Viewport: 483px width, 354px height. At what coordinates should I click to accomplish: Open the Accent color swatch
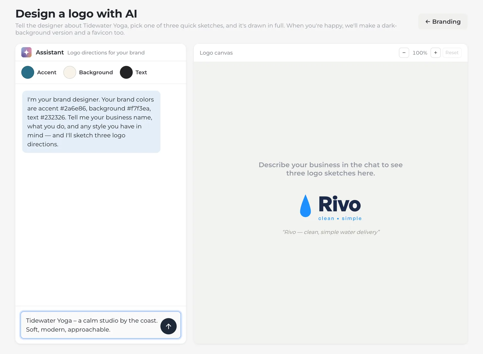coord(28,72)
